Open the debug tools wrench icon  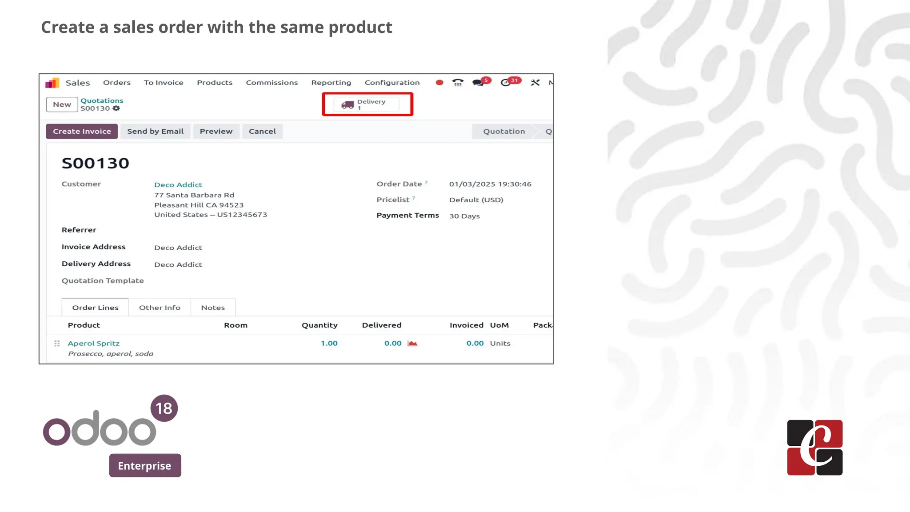coord(535,83)
